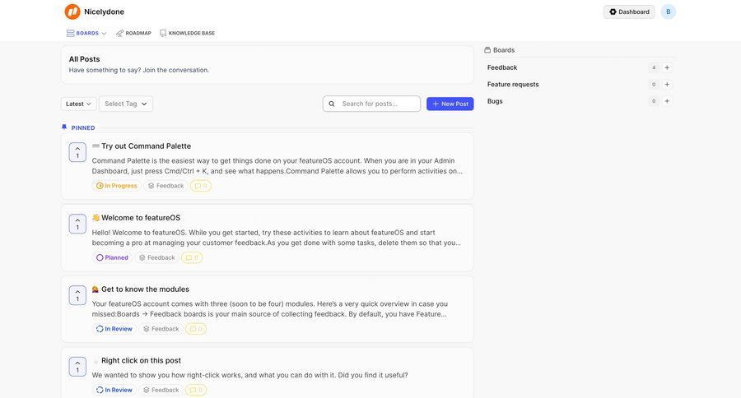Switch to the Roadmap tab
Image resolution: width=741 pixels, height=398 pixels.
[x=133, y=33]
